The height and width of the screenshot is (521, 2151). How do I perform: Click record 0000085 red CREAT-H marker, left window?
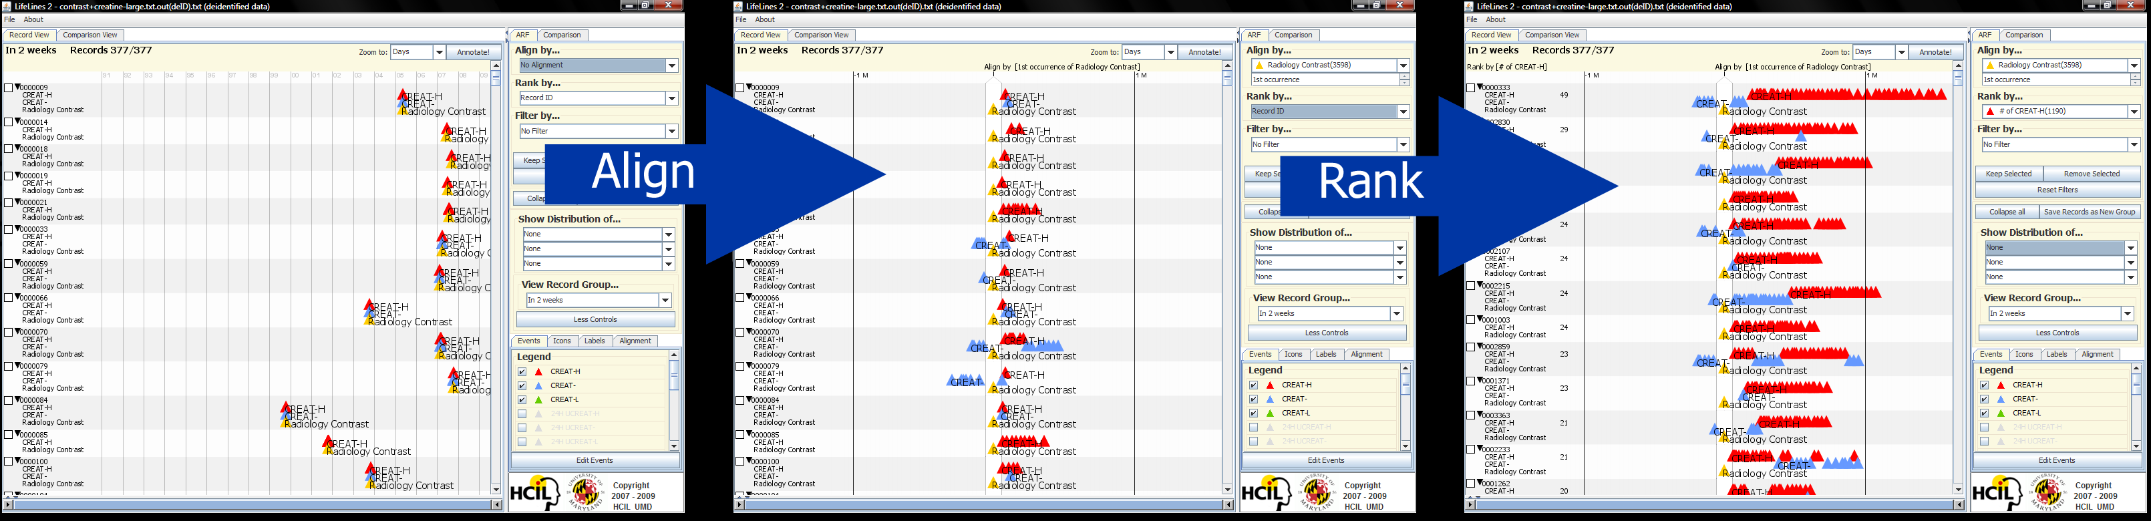pyautogui.click(x=328, y=442)
